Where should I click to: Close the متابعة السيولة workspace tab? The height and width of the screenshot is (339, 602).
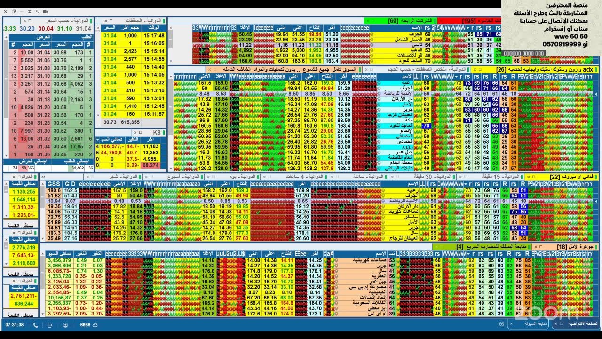[x=511, y=324]
